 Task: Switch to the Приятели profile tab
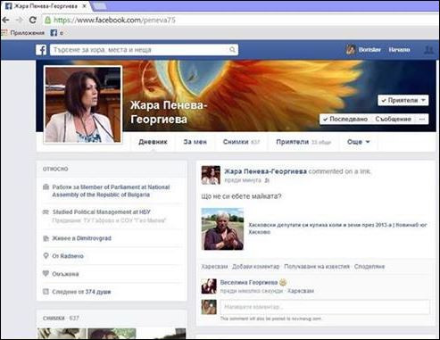click(303, 142)
